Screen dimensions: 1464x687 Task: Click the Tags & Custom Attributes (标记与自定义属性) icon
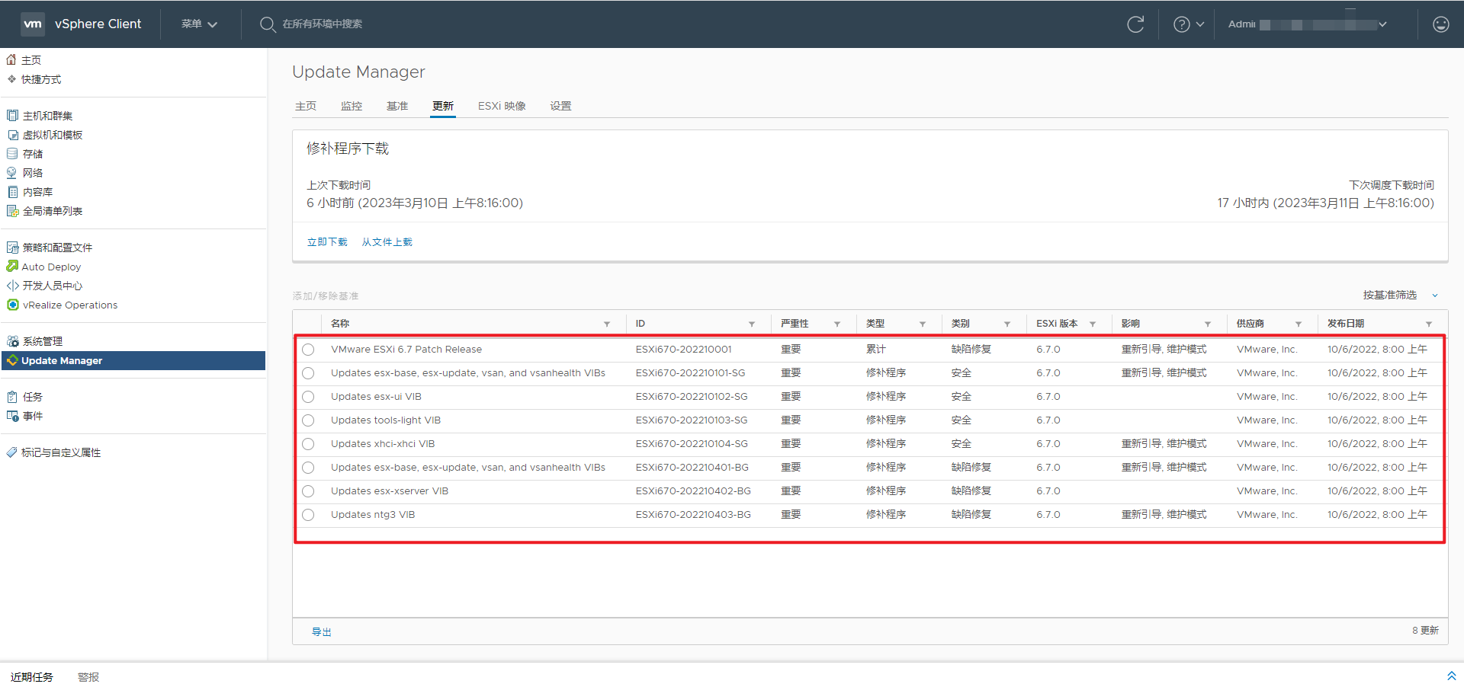click(11, 452)
